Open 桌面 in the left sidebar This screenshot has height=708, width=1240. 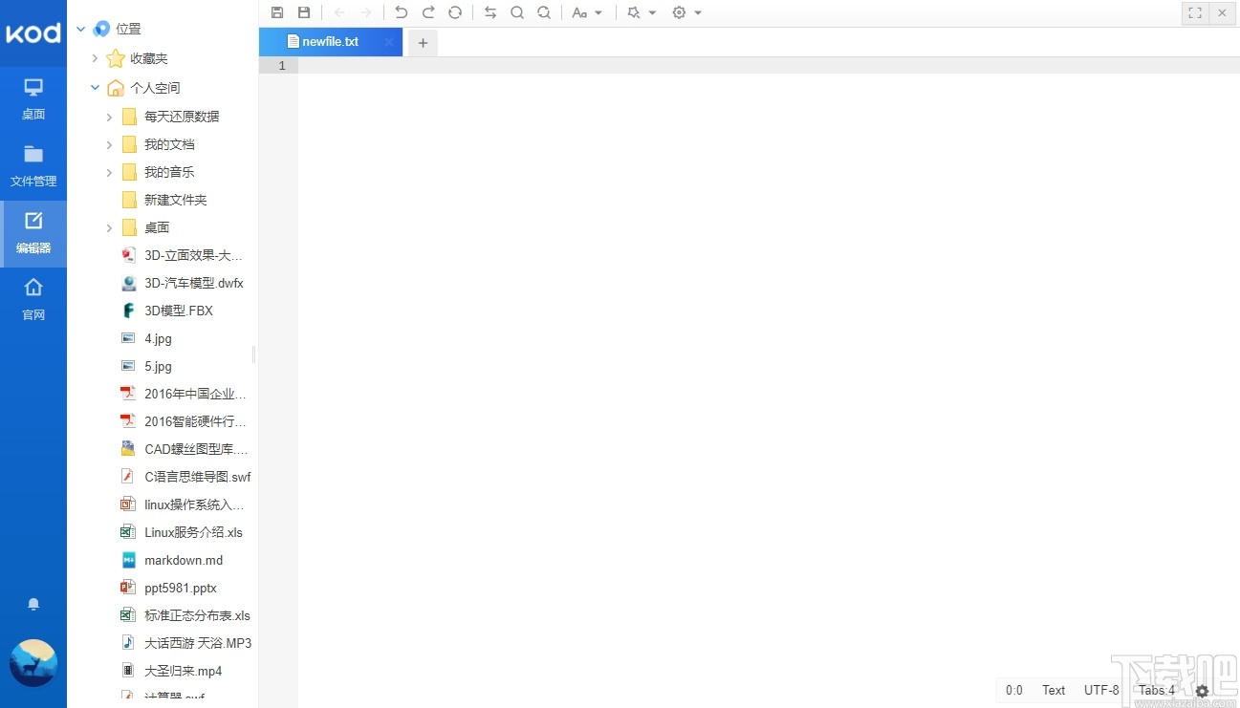click(33, 99)
